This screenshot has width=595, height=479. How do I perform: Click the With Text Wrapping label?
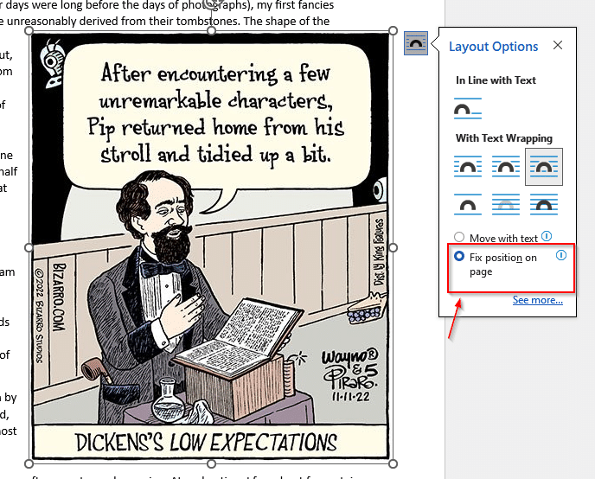coord(504,138)
